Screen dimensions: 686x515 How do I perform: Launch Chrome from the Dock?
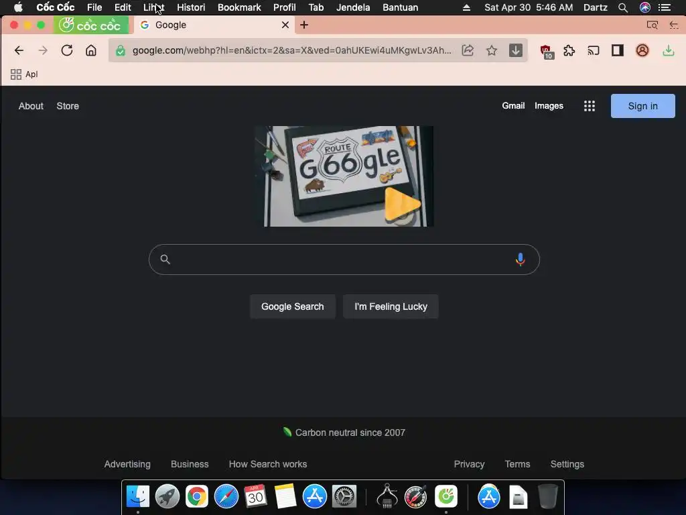(x=196, y=497)
